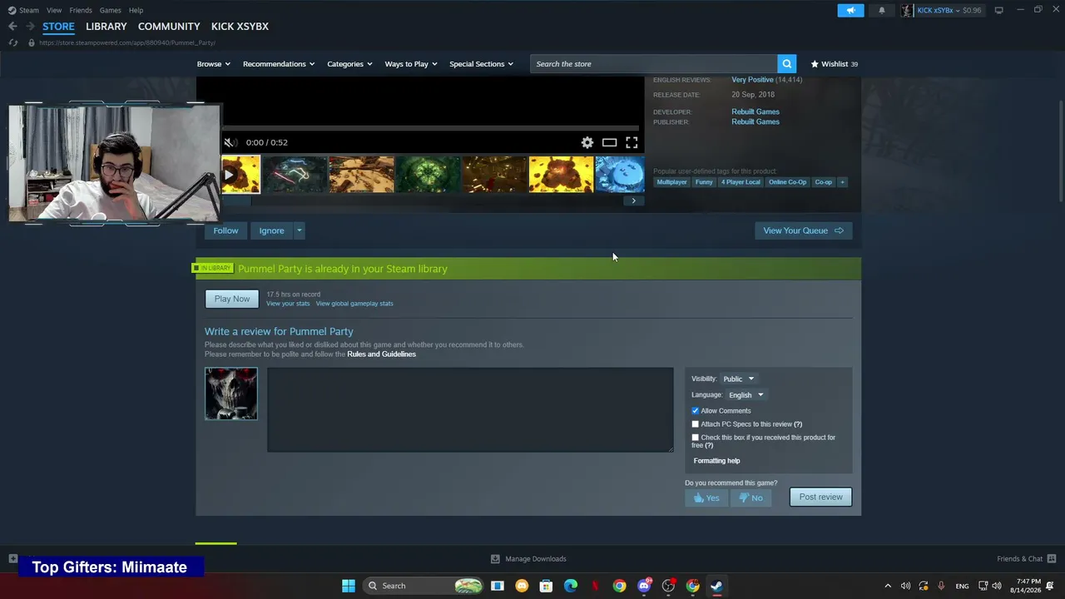The height and width of the screenshot is (599, 1065).
Task: Open the Games menu
Action: [110, 10]
